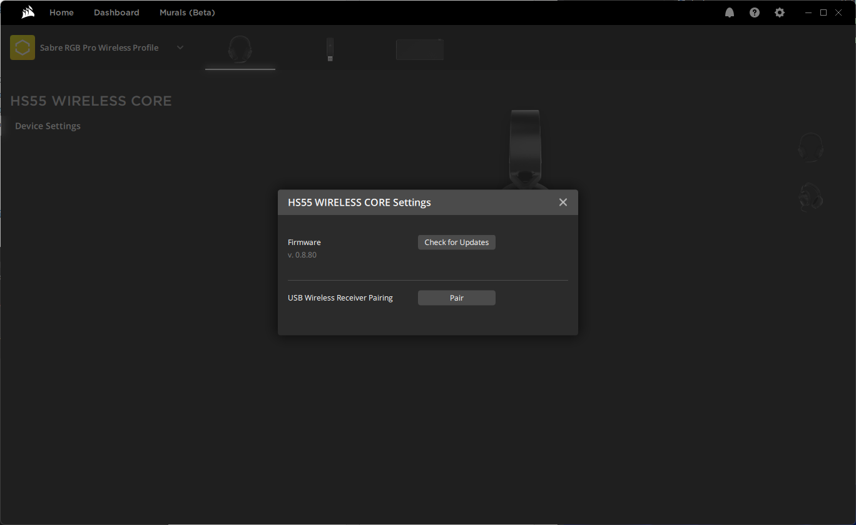856x525 pixels.
Task: Maximize the iCUE window
Action: [x=823, y=12]
